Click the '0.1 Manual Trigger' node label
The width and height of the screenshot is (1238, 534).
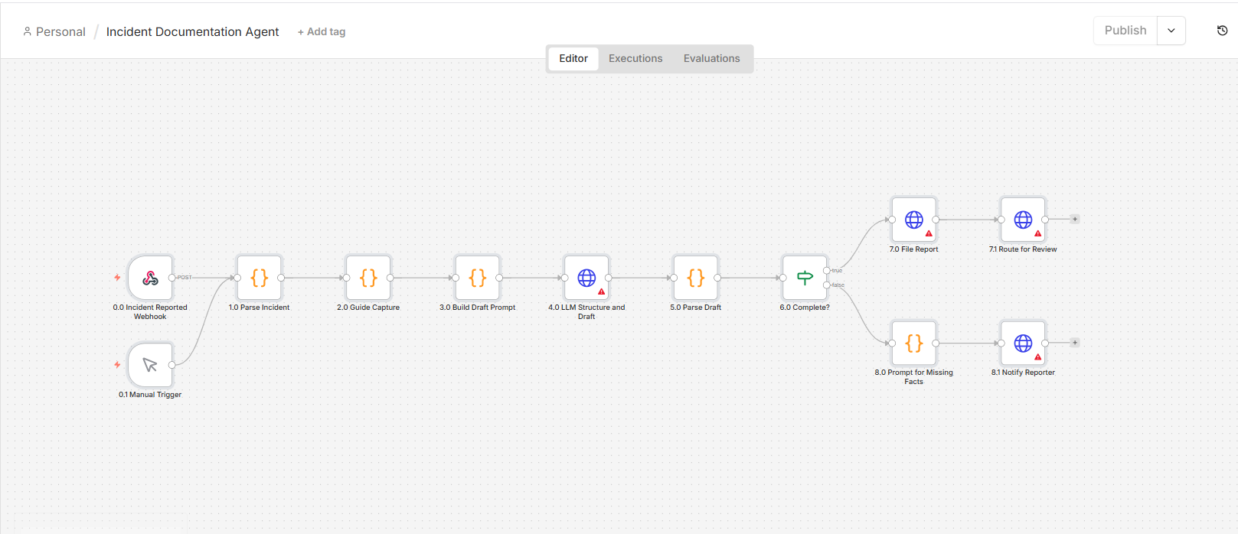tap(150, 395)
